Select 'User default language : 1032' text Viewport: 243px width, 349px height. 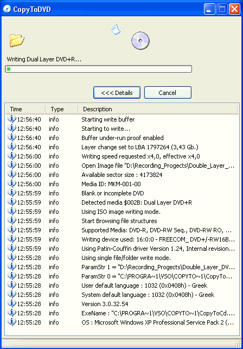[x=144, y=286]
